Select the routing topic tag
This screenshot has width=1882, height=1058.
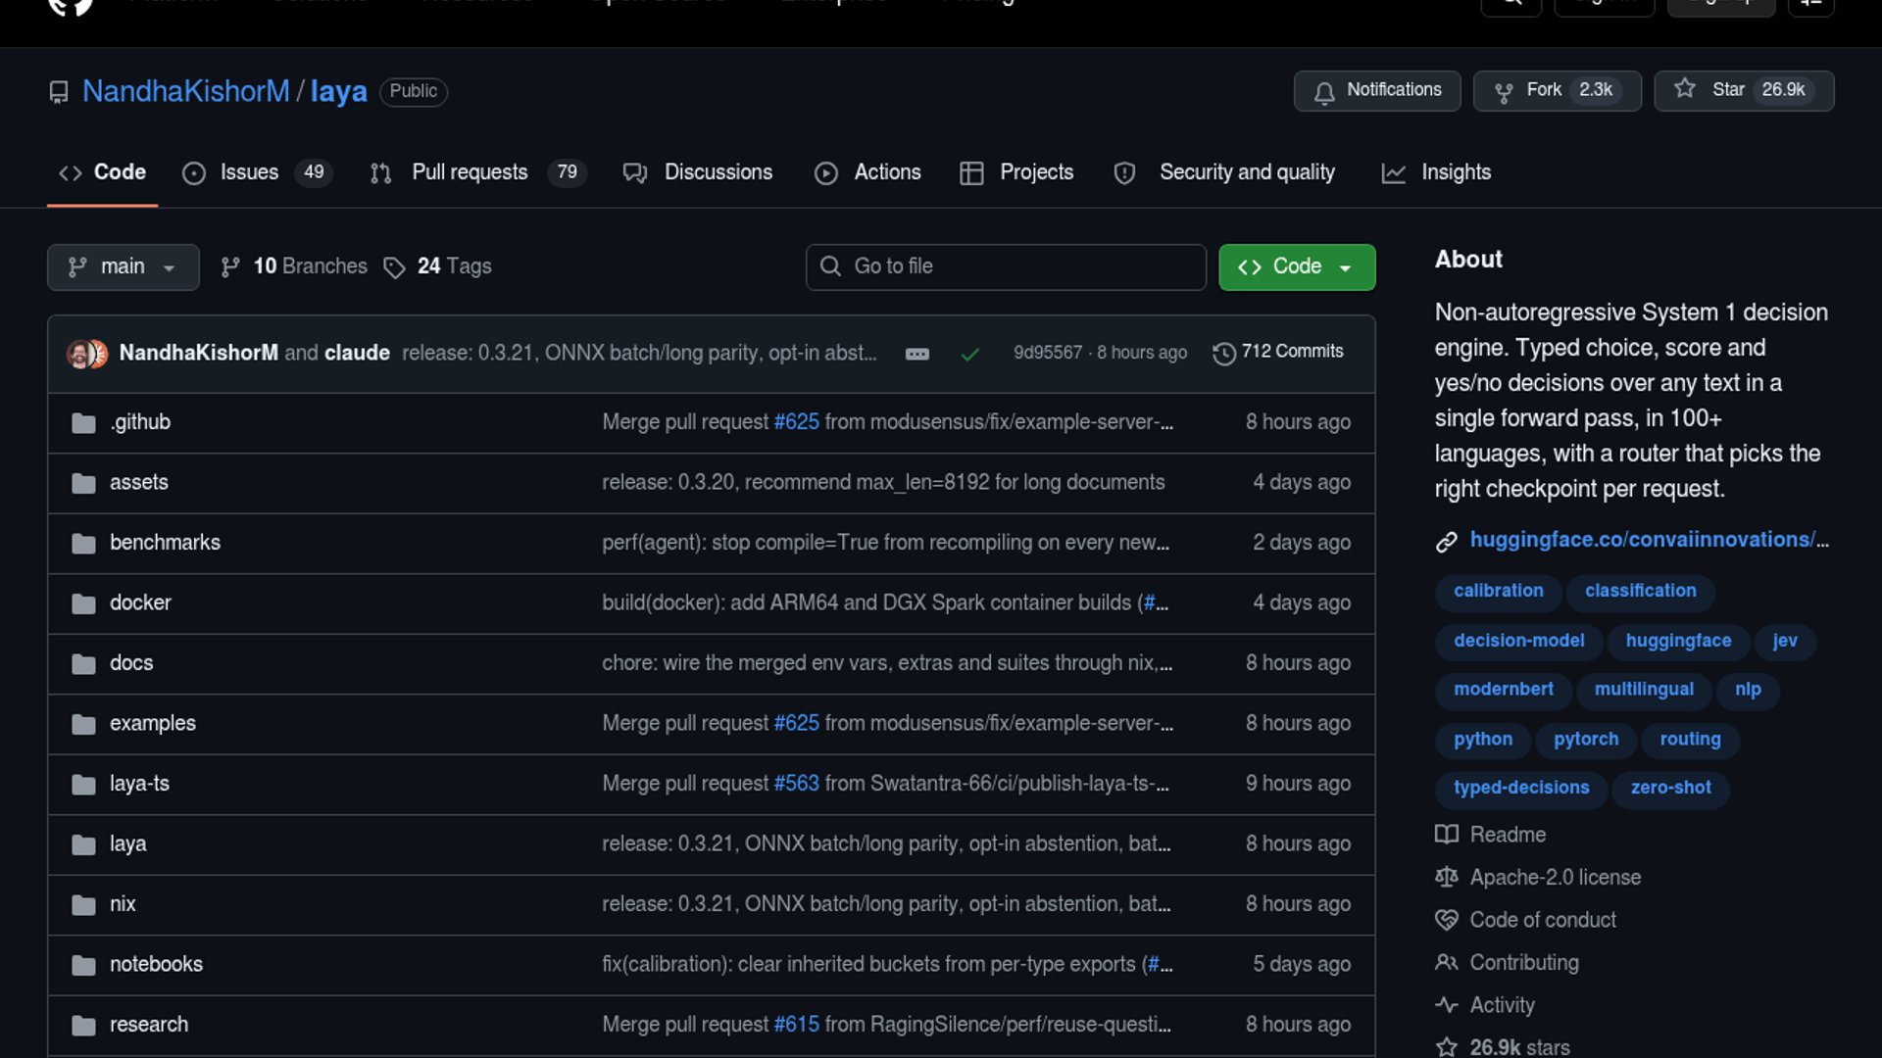1690,741
